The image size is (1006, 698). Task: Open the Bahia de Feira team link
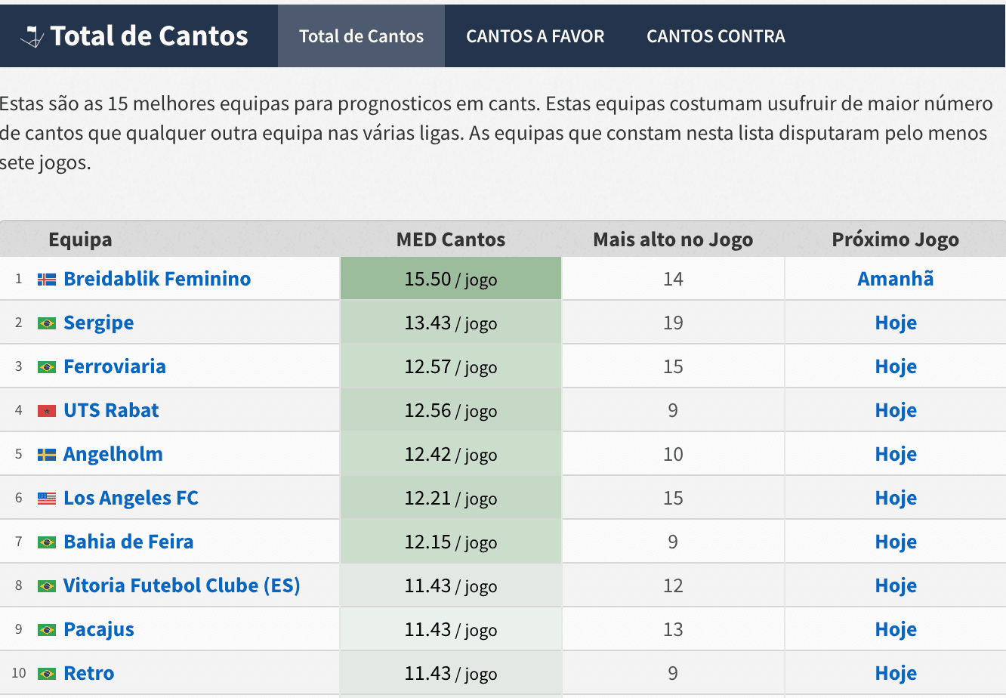click(128, 542)
